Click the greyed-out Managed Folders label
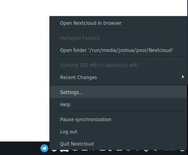Image resolution: width=188 pixels, height=155 pixels. 80,38
